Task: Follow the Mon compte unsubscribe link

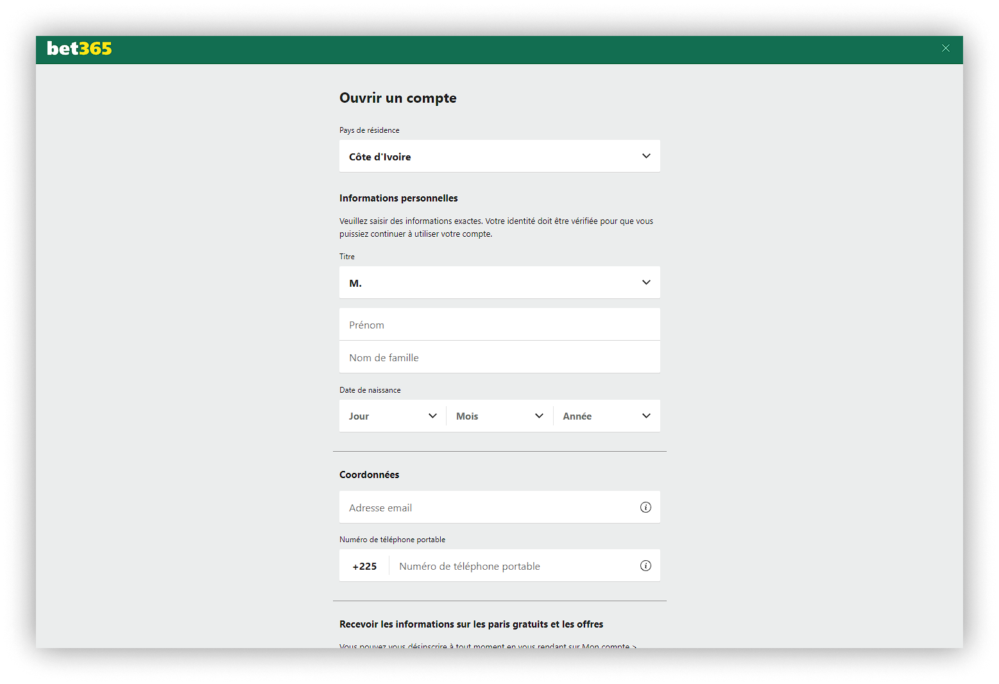Action: (606, 646)
